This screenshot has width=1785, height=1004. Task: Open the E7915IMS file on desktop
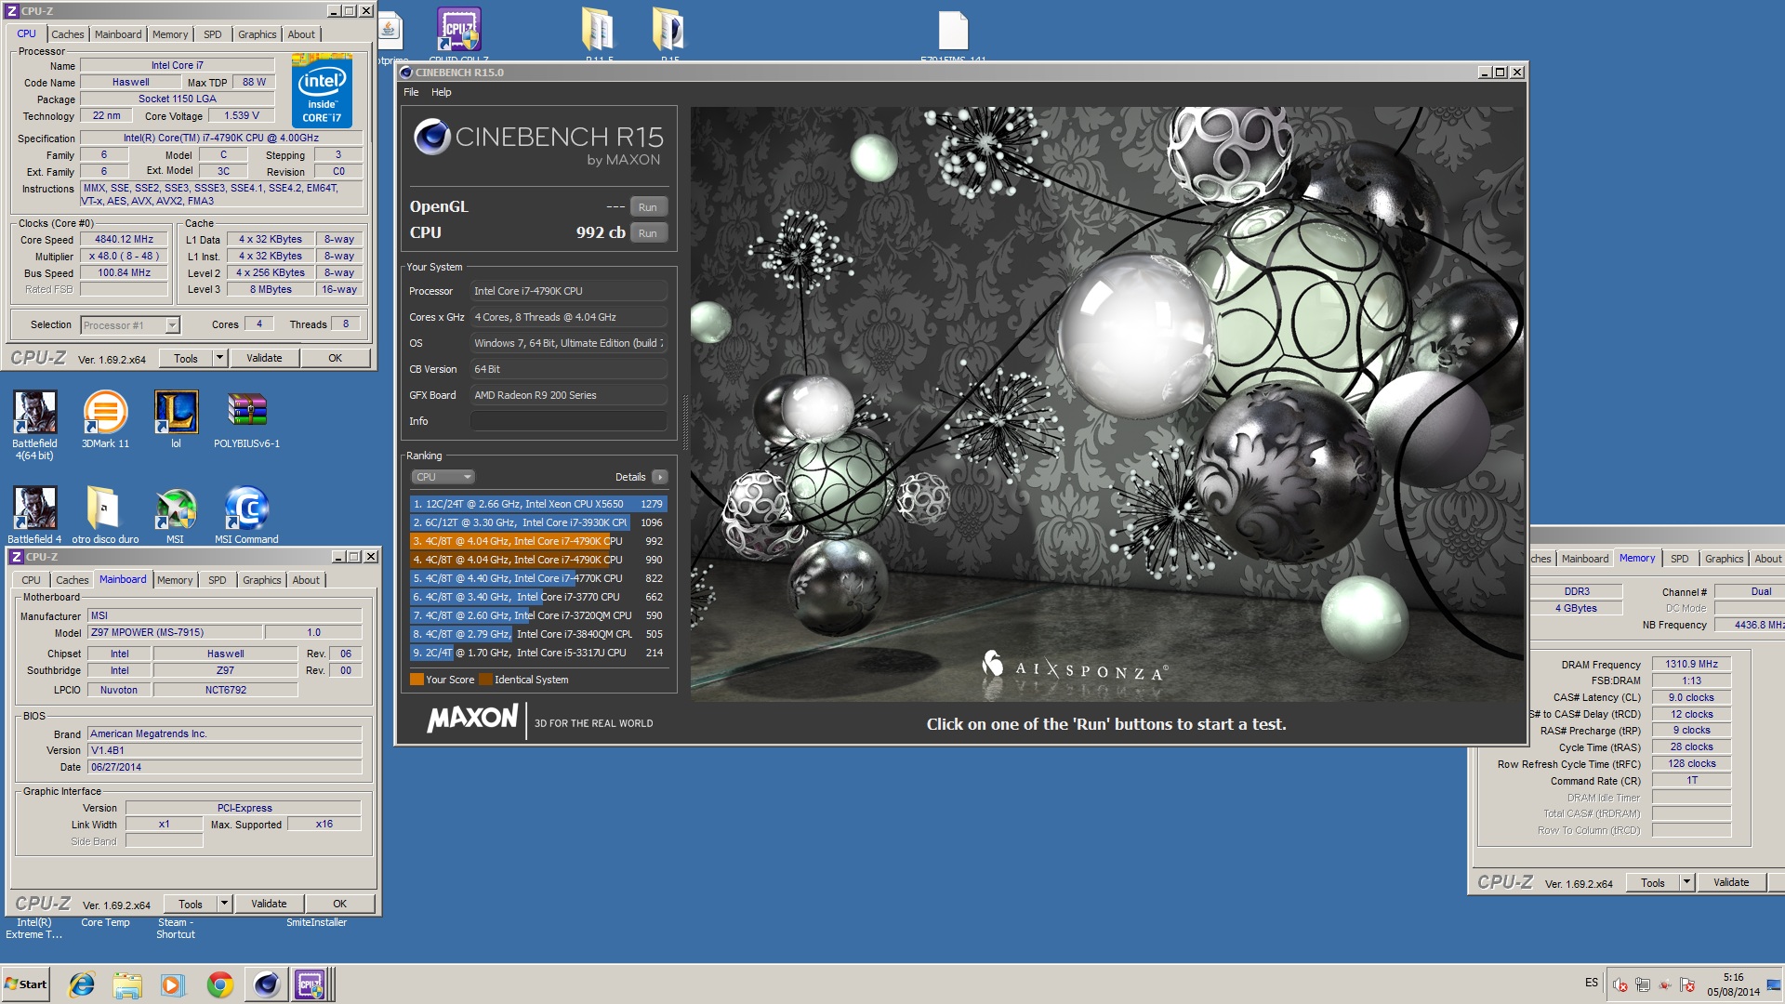(x=953, y=35)
